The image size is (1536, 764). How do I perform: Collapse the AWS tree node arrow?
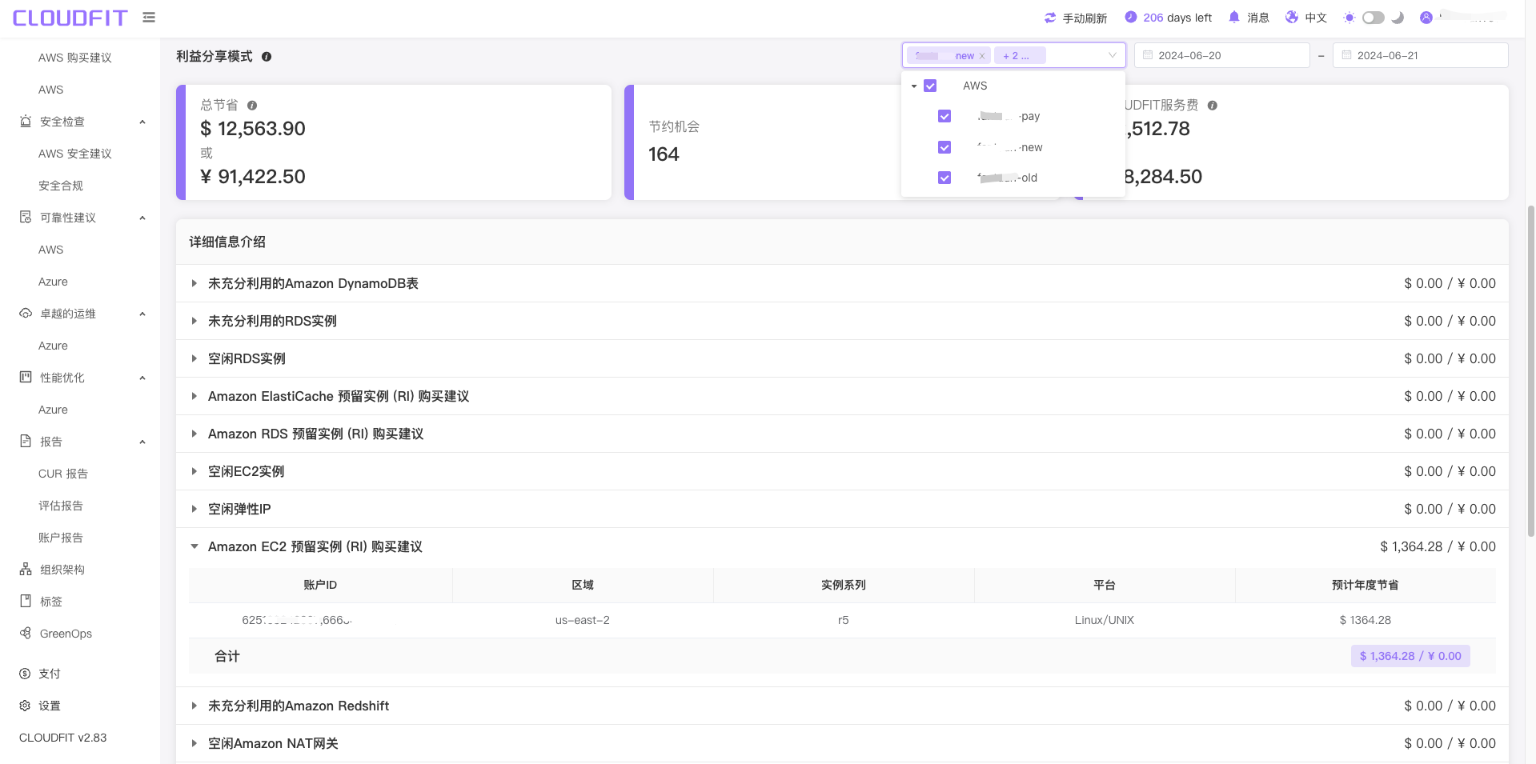(914, 86)
